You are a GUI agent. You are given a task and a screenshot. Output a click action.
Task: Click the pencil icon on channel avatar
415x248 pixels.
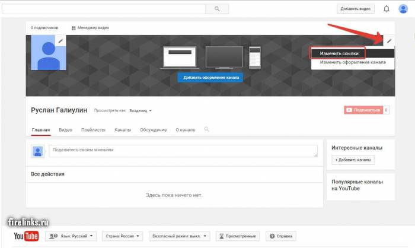pyautogui.click(x=60, y=40)
